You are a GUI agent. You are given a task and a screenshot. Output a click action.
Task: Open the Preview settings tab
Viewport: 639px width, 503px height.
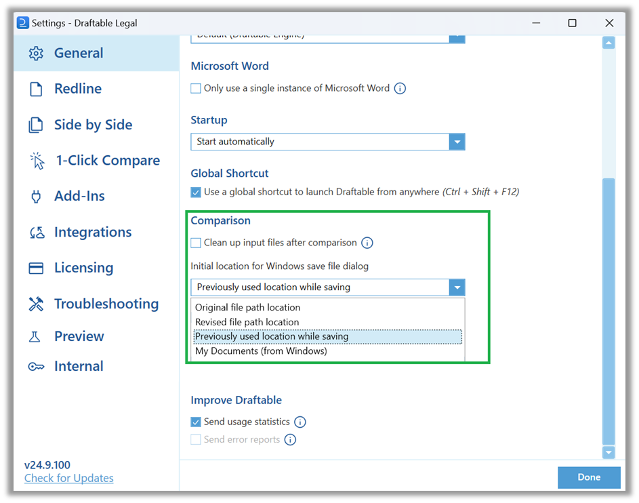(x=96, y=336)
